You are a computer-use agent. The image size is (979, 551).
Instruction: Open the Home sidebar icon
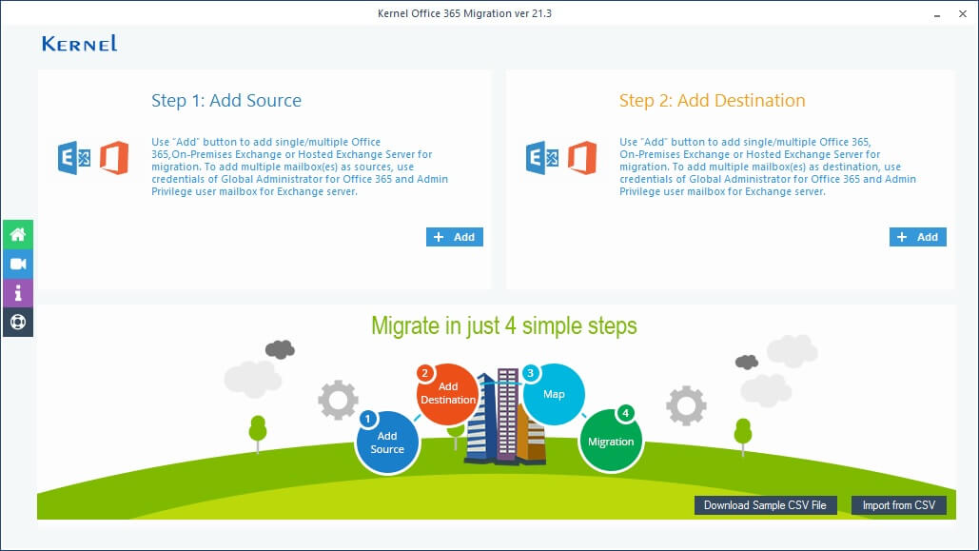tap(18, 234)
